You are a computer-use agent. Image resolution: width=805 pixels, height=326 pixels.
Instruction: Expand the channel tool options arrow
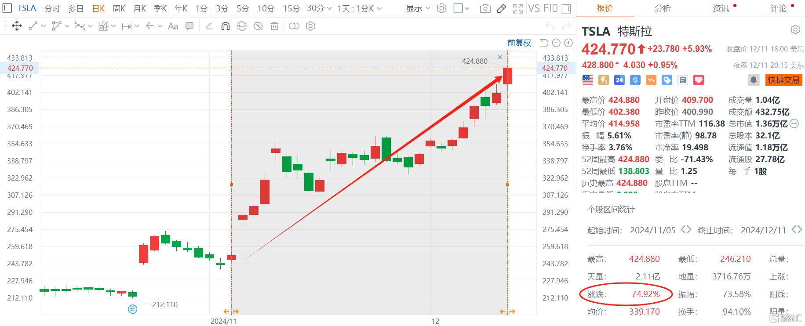[x=67, y=26]
